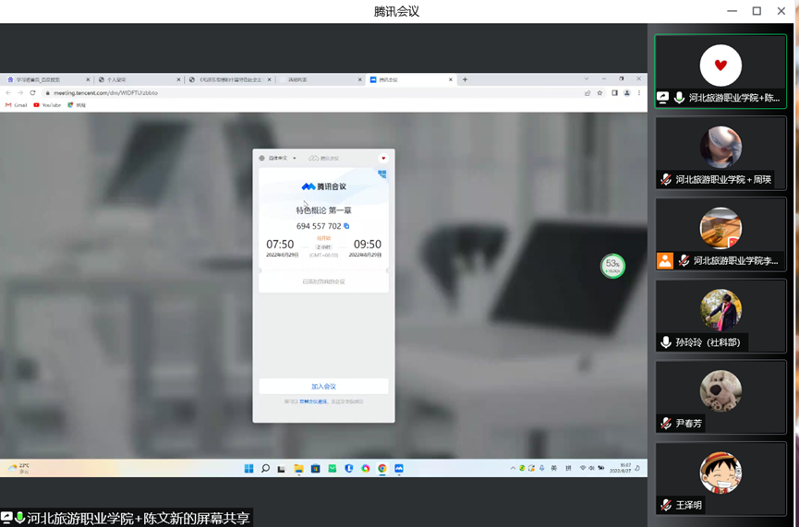
Task: Select the 孙玲玲 (社科部) participant tile
Action: pos(720,316)
